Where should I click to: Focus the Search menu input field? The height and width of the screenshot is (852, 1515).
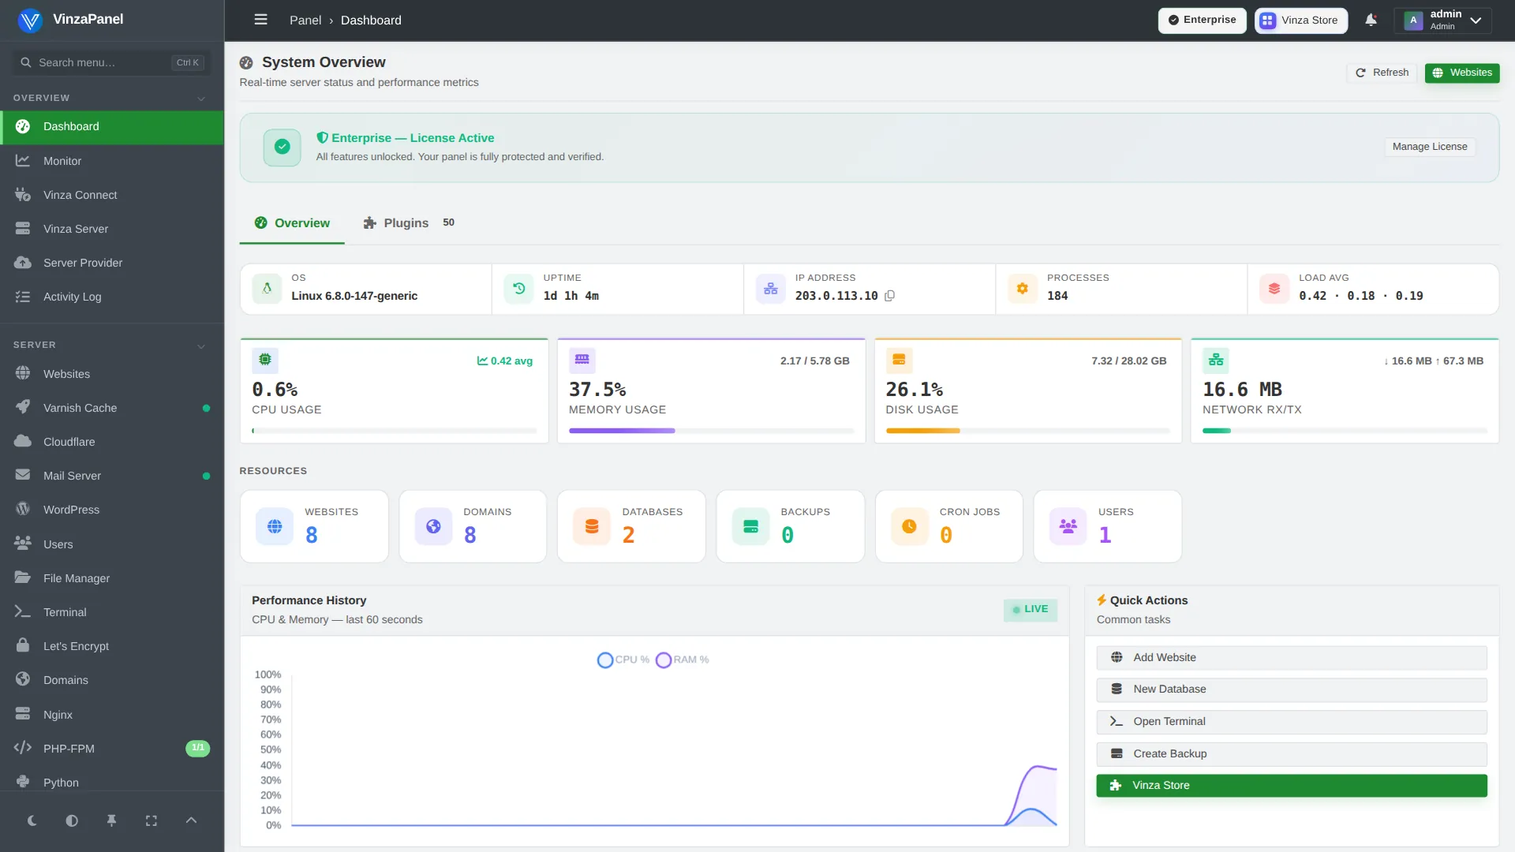(110, 62)
